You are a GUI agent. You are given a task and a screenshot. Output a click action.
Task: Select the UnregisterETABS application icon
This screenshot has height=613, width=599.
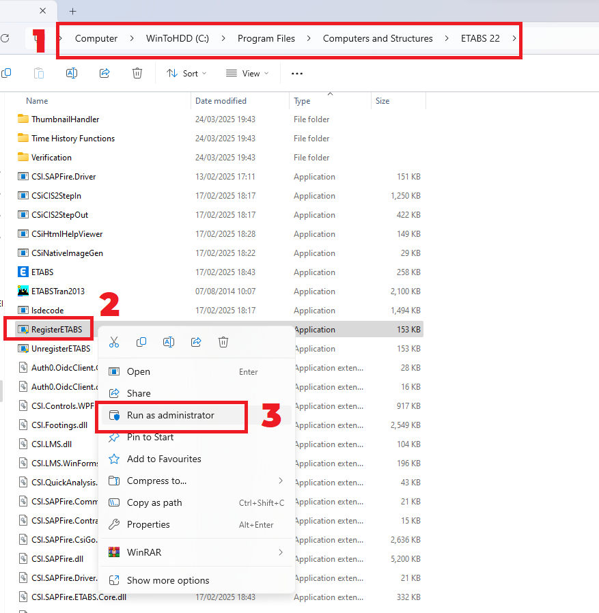tap(23, 348)
